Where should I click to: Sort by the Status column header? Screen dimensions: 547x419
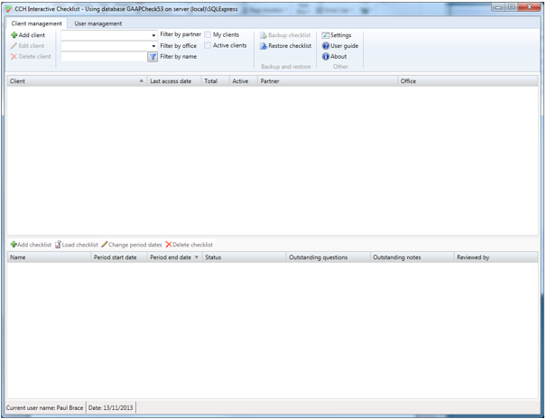tap(245, 257)
